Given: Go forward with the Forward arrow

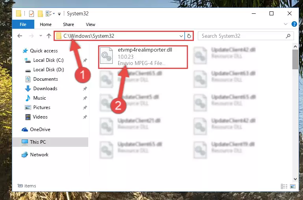Looking at the screenshot, I should point(31,36).
